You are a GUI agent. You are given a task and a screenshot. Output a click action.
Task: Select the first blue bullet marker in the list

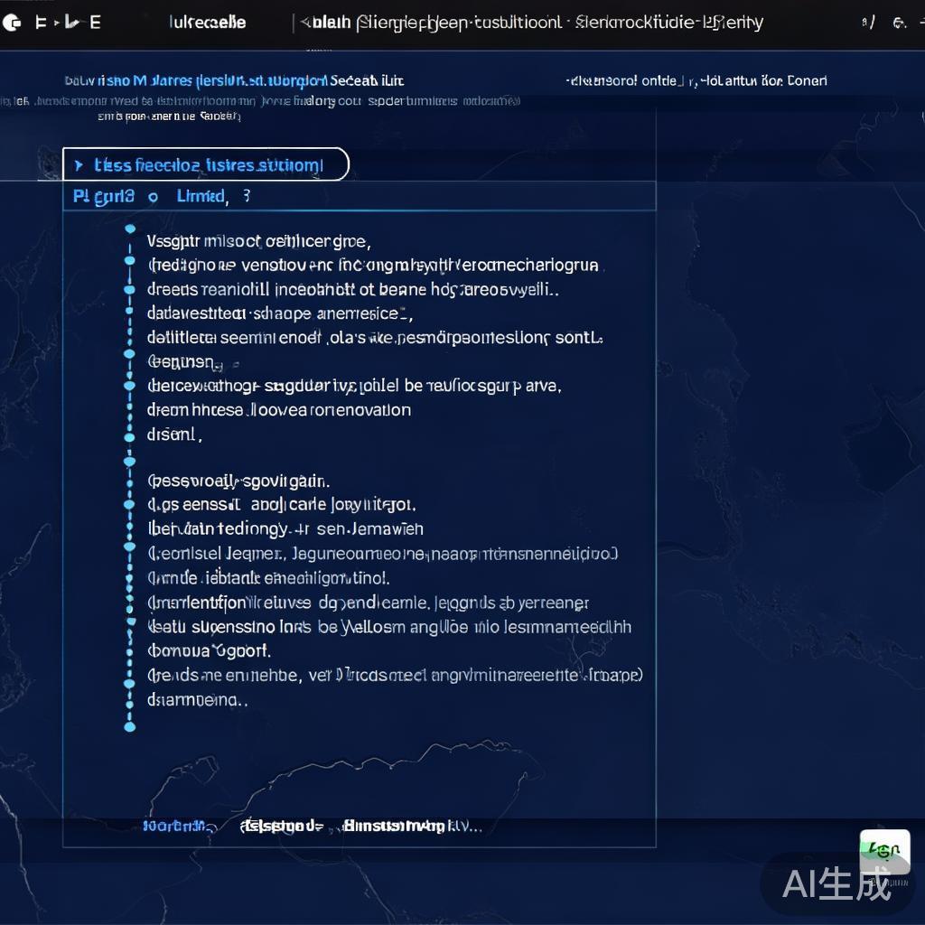click(131, 229)
